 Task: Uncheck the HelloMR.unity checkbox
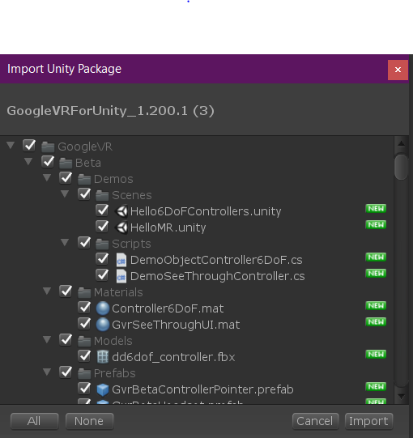point(102,227)
